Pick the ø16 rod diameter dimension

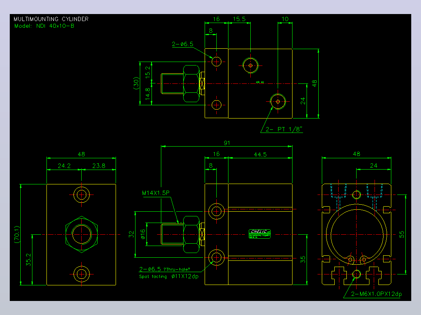click(x=143, y=234)
